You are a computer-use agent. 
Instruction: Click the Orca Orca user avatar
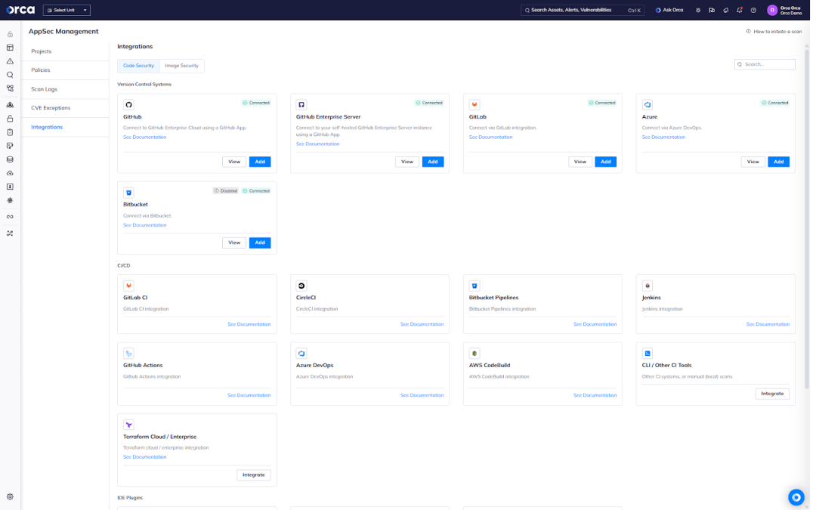pyautogui.click(x=772, y=10)
